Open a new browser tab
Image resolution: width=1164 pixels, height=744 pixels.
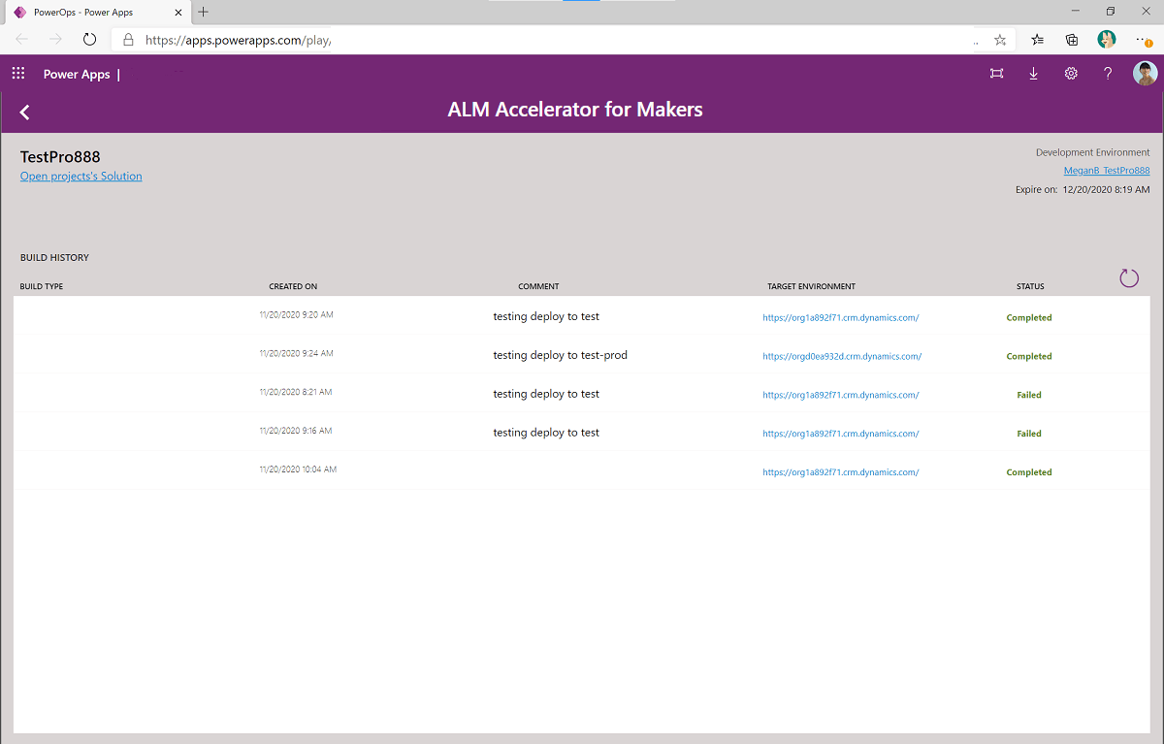pyautogui.click(x=202, y=14)
